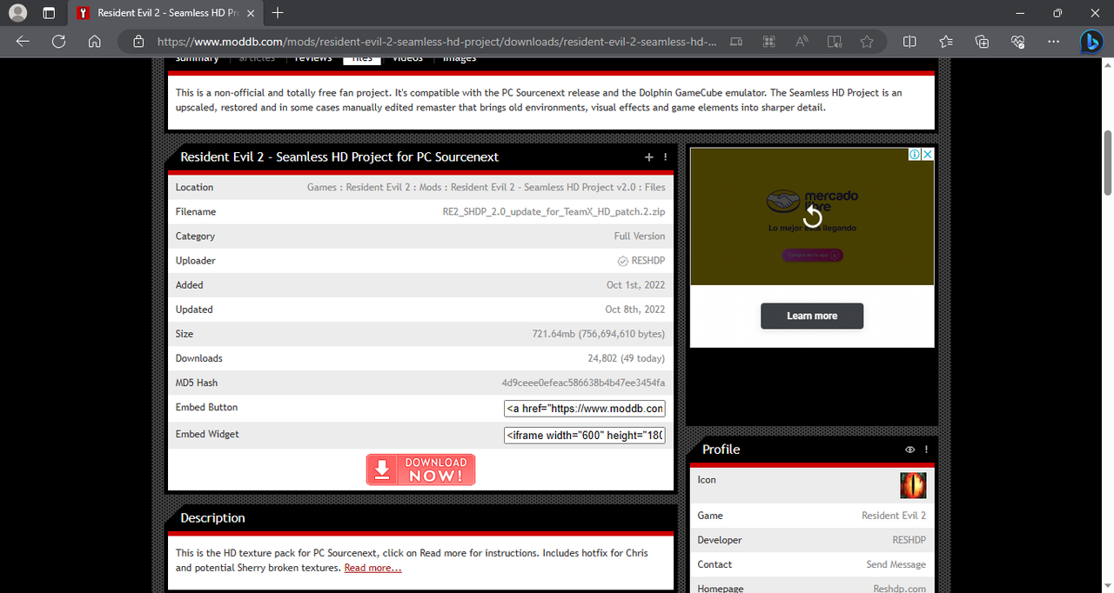View site information lock icon
This screenshot has height=593, width=1114.
tap(138, 41)
